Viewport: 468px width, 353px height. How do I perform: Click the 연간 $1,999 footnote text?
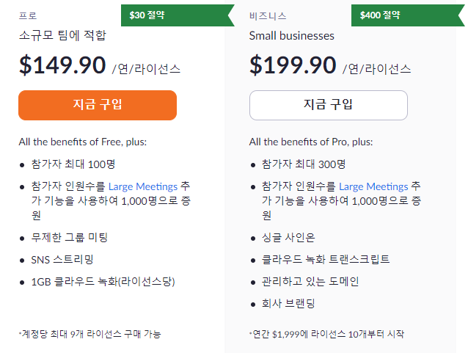click(326, 334)
